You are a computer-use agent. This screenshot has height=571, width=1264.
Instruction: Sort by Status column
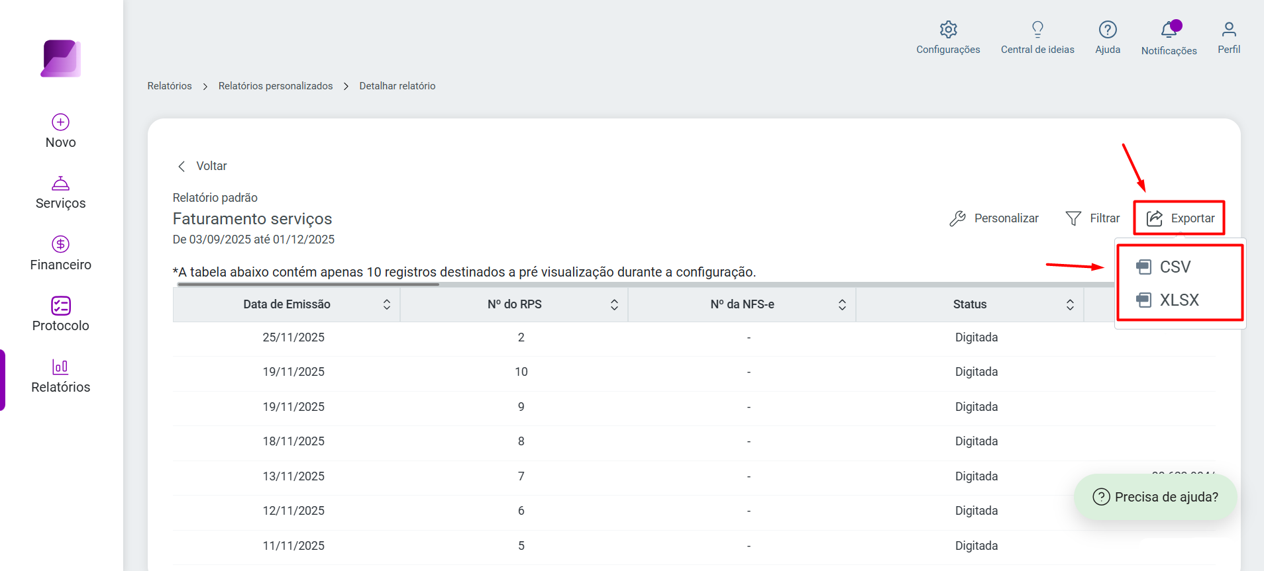pos(1070,304)
